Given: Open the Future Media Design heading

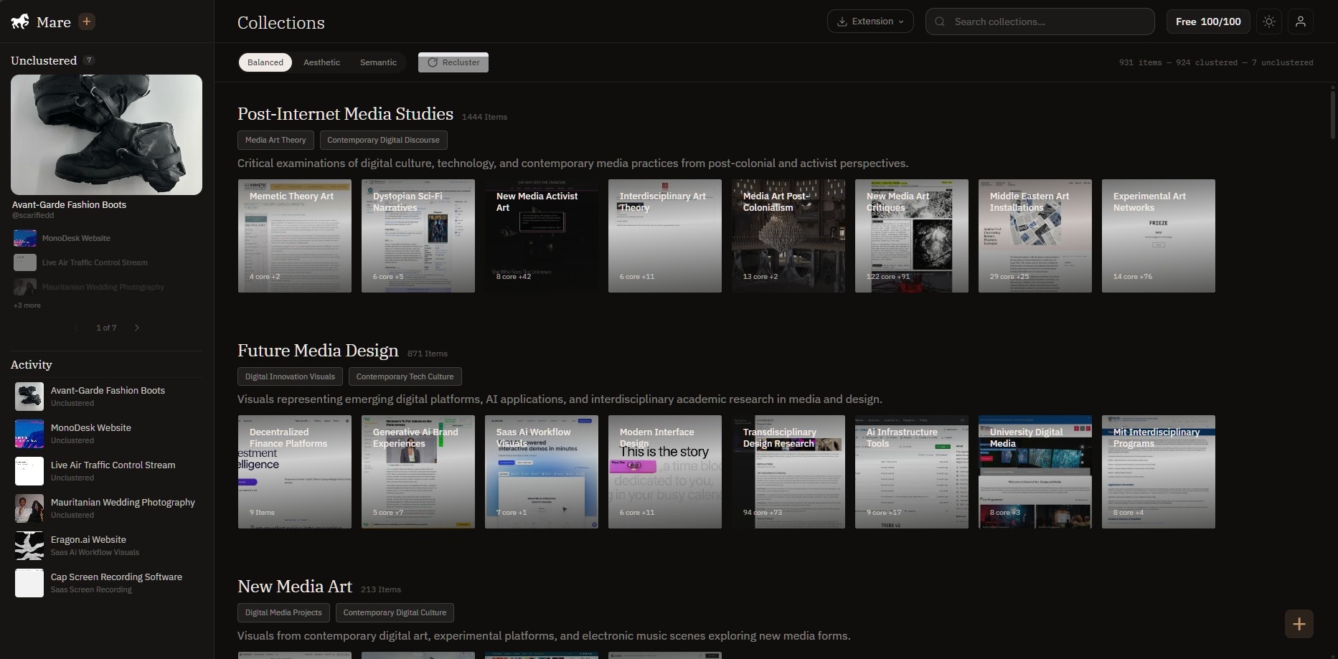Looking at the screenshot, I should [x=318, y=351].
